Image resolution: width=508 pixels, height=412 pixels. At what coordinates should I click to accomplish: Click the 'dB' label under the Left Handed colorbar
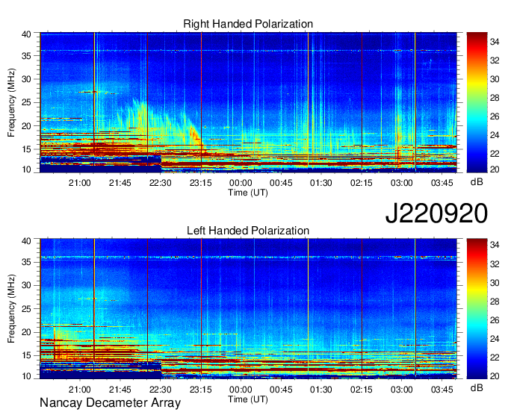pyautogui.click(x=477, y=387)
